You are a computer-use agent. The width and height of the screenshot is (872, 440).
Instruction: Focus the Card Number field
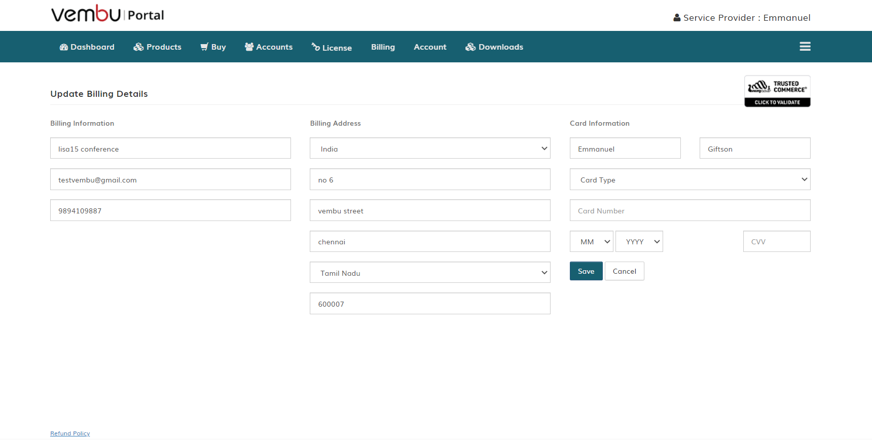pos(690,210)
